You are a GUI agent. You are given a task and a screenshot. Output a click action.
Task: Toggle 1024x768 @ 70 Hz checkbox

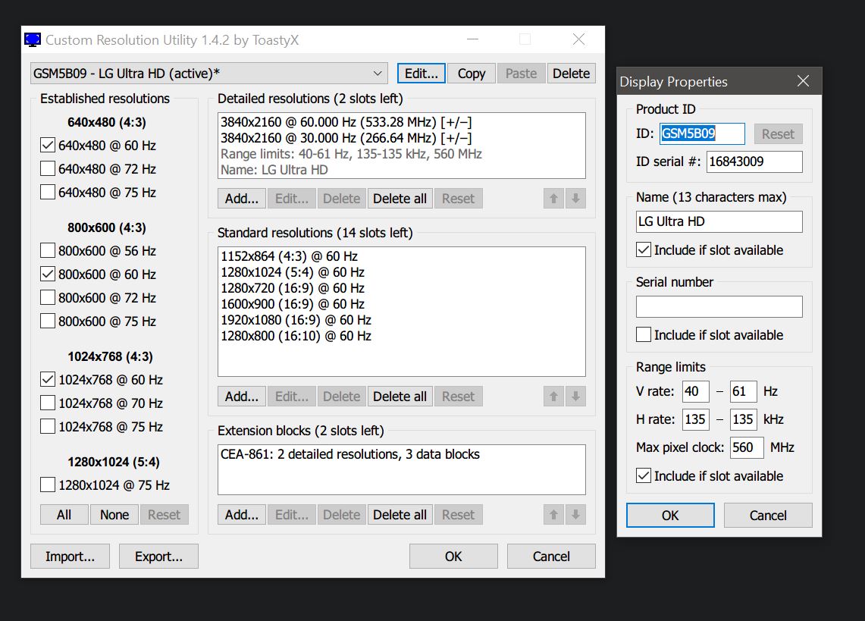coord(48,403)
